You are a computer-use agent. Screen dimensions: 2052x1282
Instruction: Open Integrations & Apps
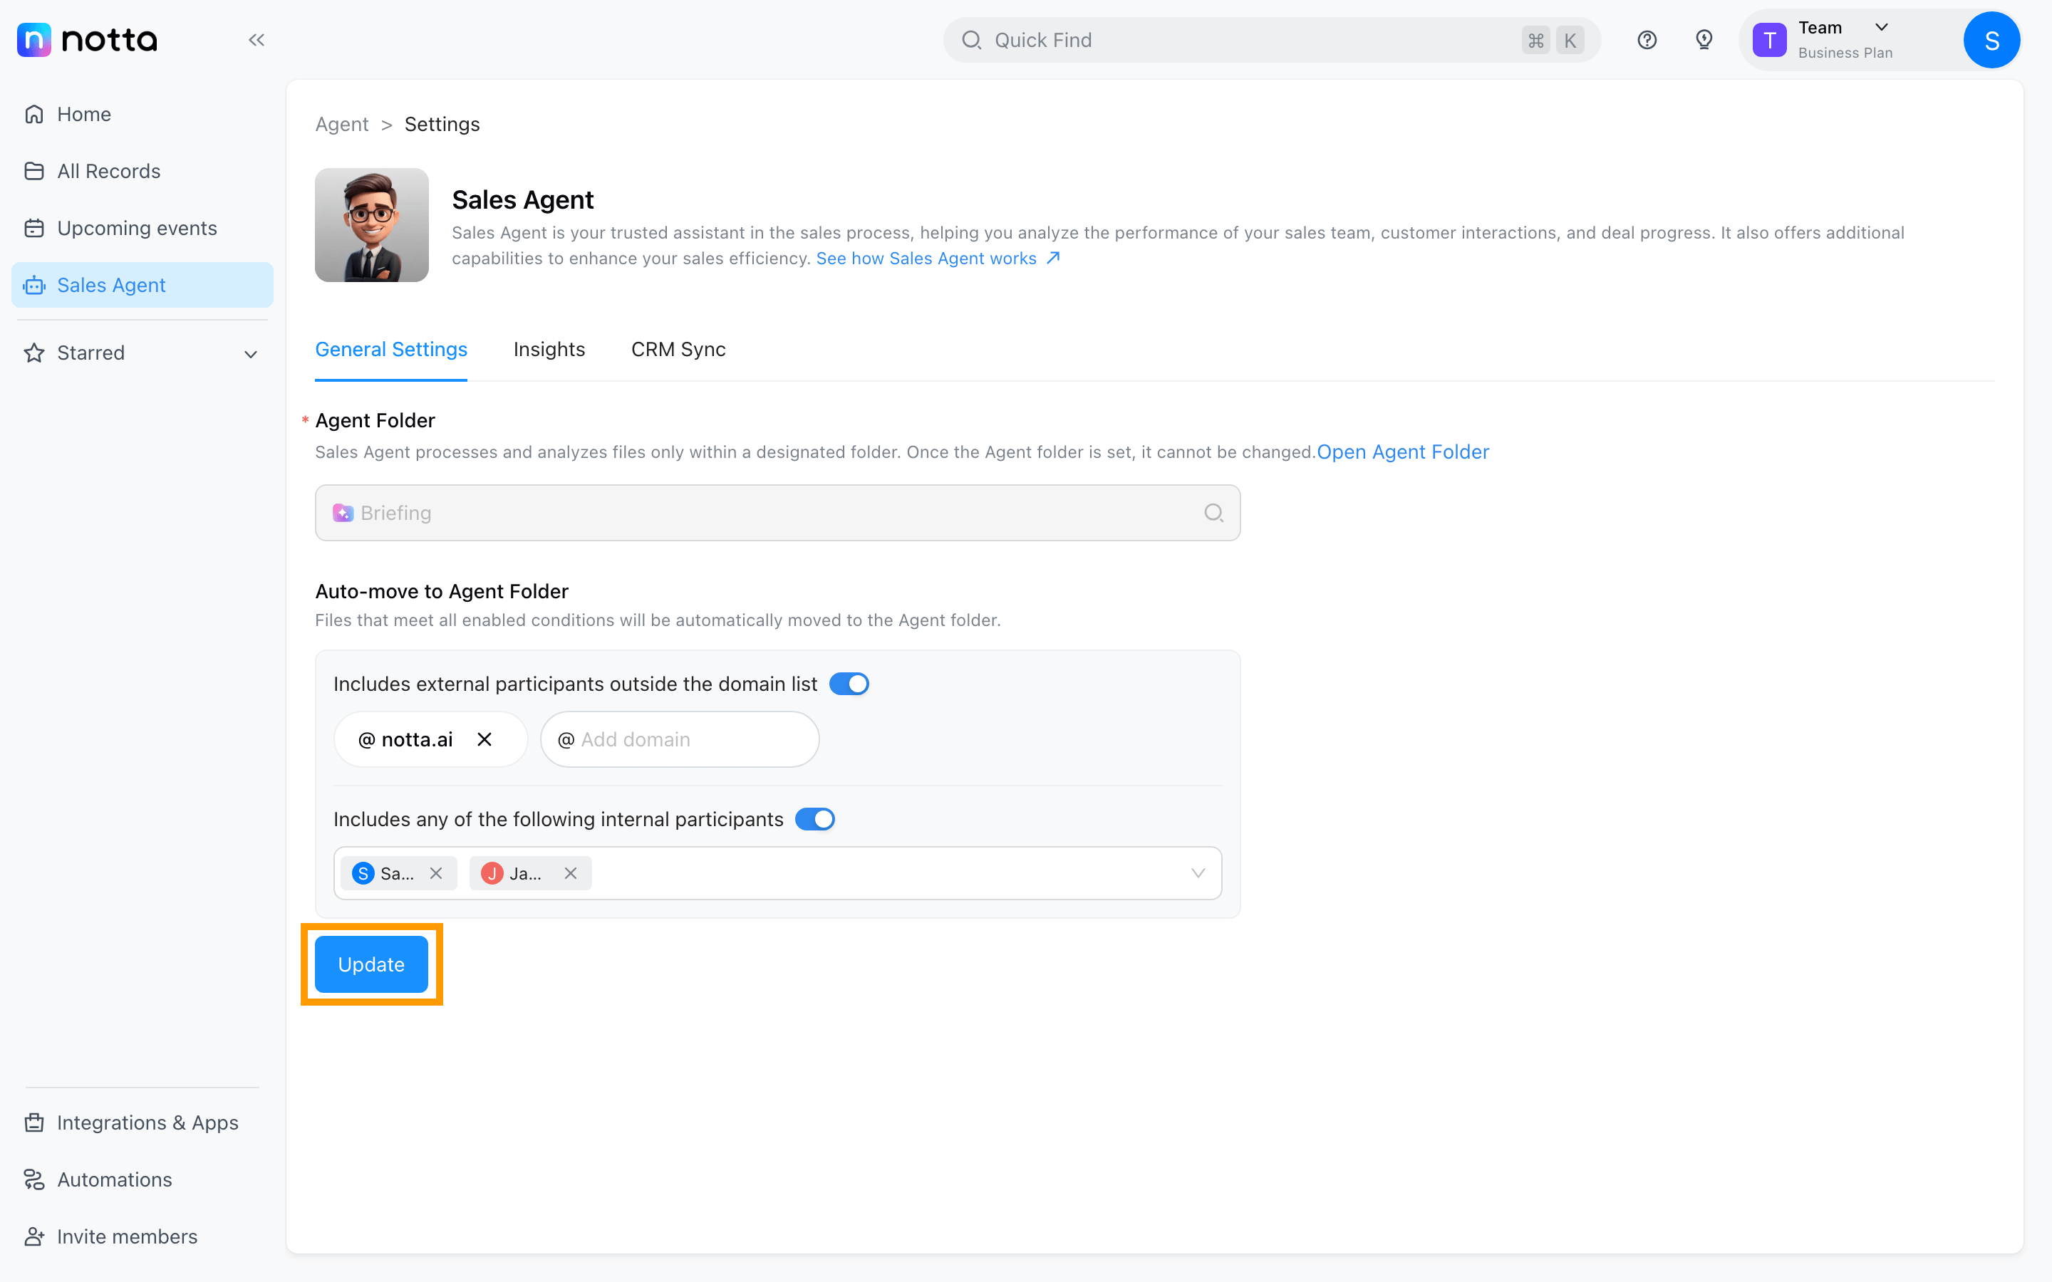pyautogui.click(x=142, y=1122)
